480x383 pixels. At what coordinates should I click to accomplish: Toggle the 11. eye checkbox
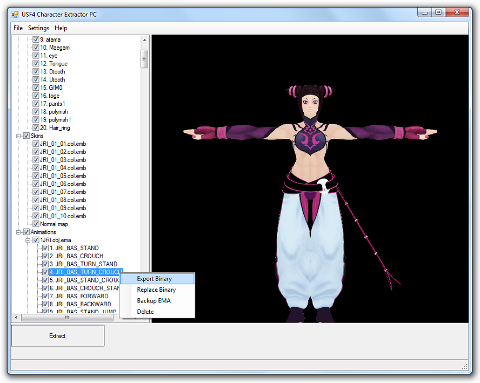pyautogui.click(x=36, y=56)
